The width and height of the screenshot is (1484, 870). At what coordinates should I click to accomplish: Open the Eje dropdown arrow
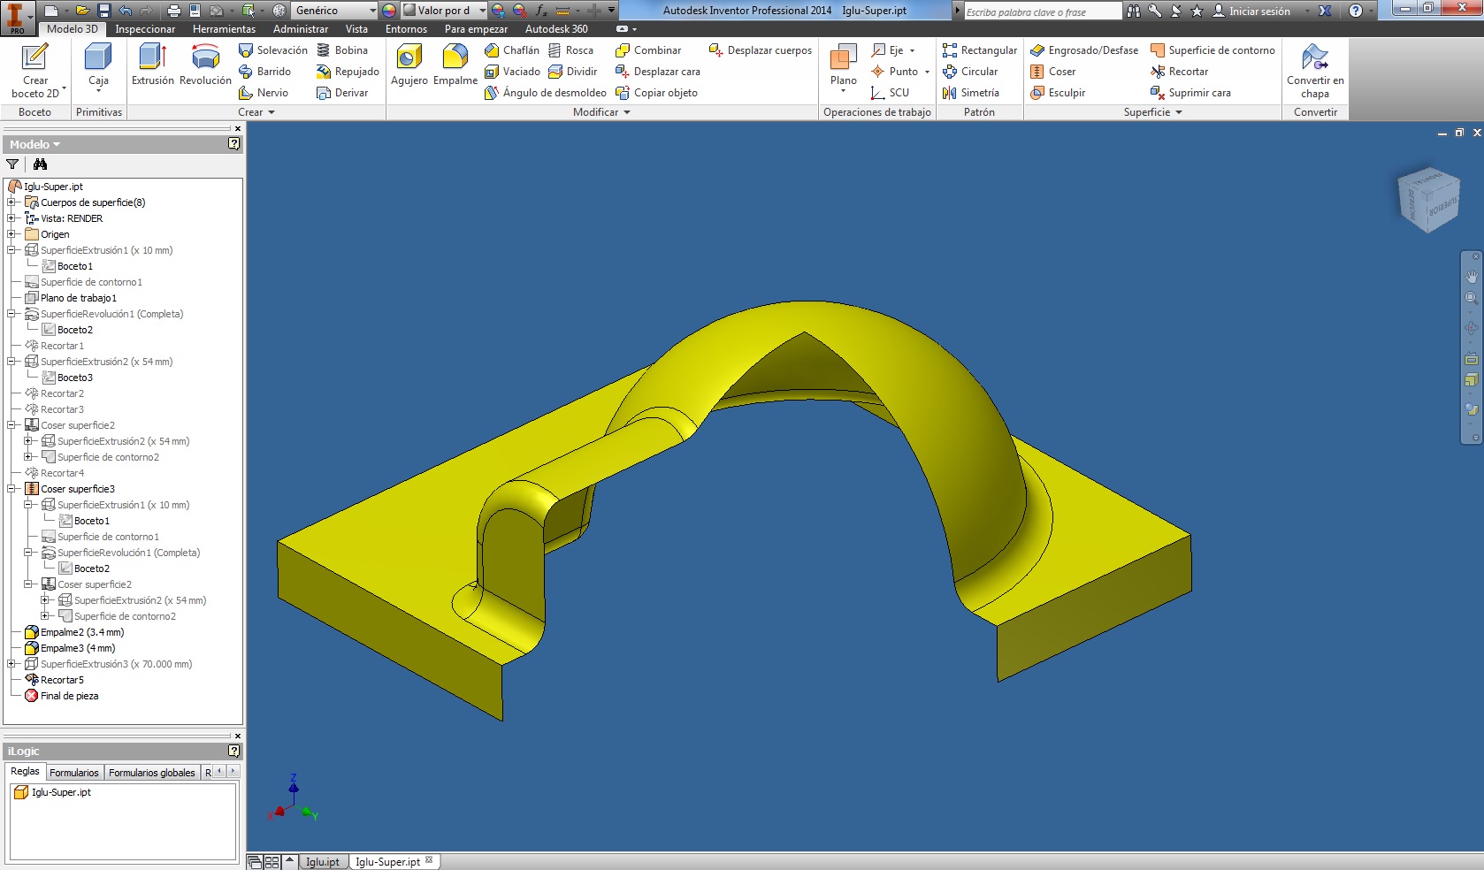click(x=913, y=50)
